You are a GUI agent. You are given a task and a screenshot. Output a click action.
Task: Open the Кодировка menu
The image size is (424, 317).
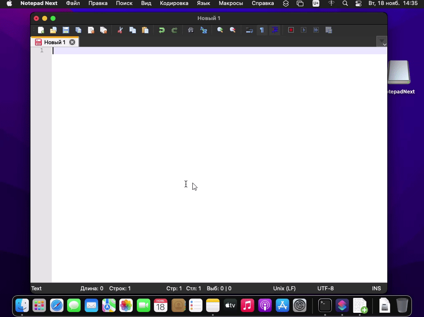click(x=174, y=3)
